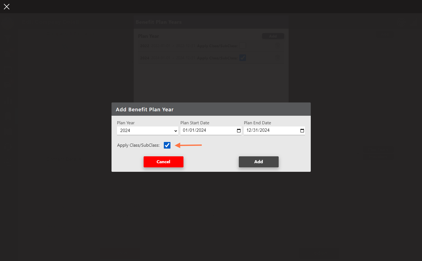The width and height of the screenshot is (422, 261).
Task: Confirm with the dialog's Add button
Action: (259, 162)
